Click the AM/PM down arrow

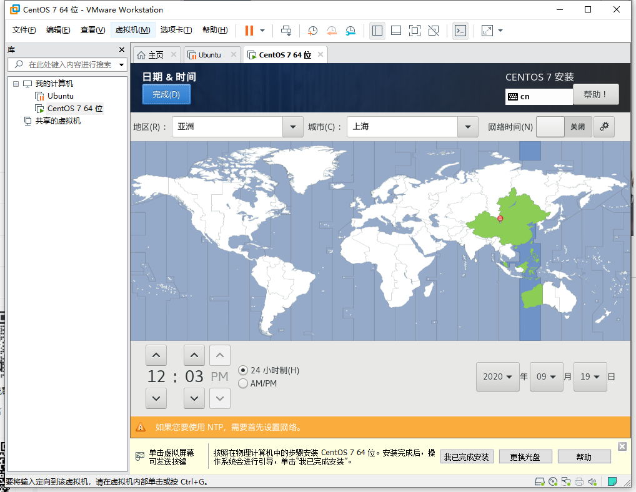click(x=220, y=398)
